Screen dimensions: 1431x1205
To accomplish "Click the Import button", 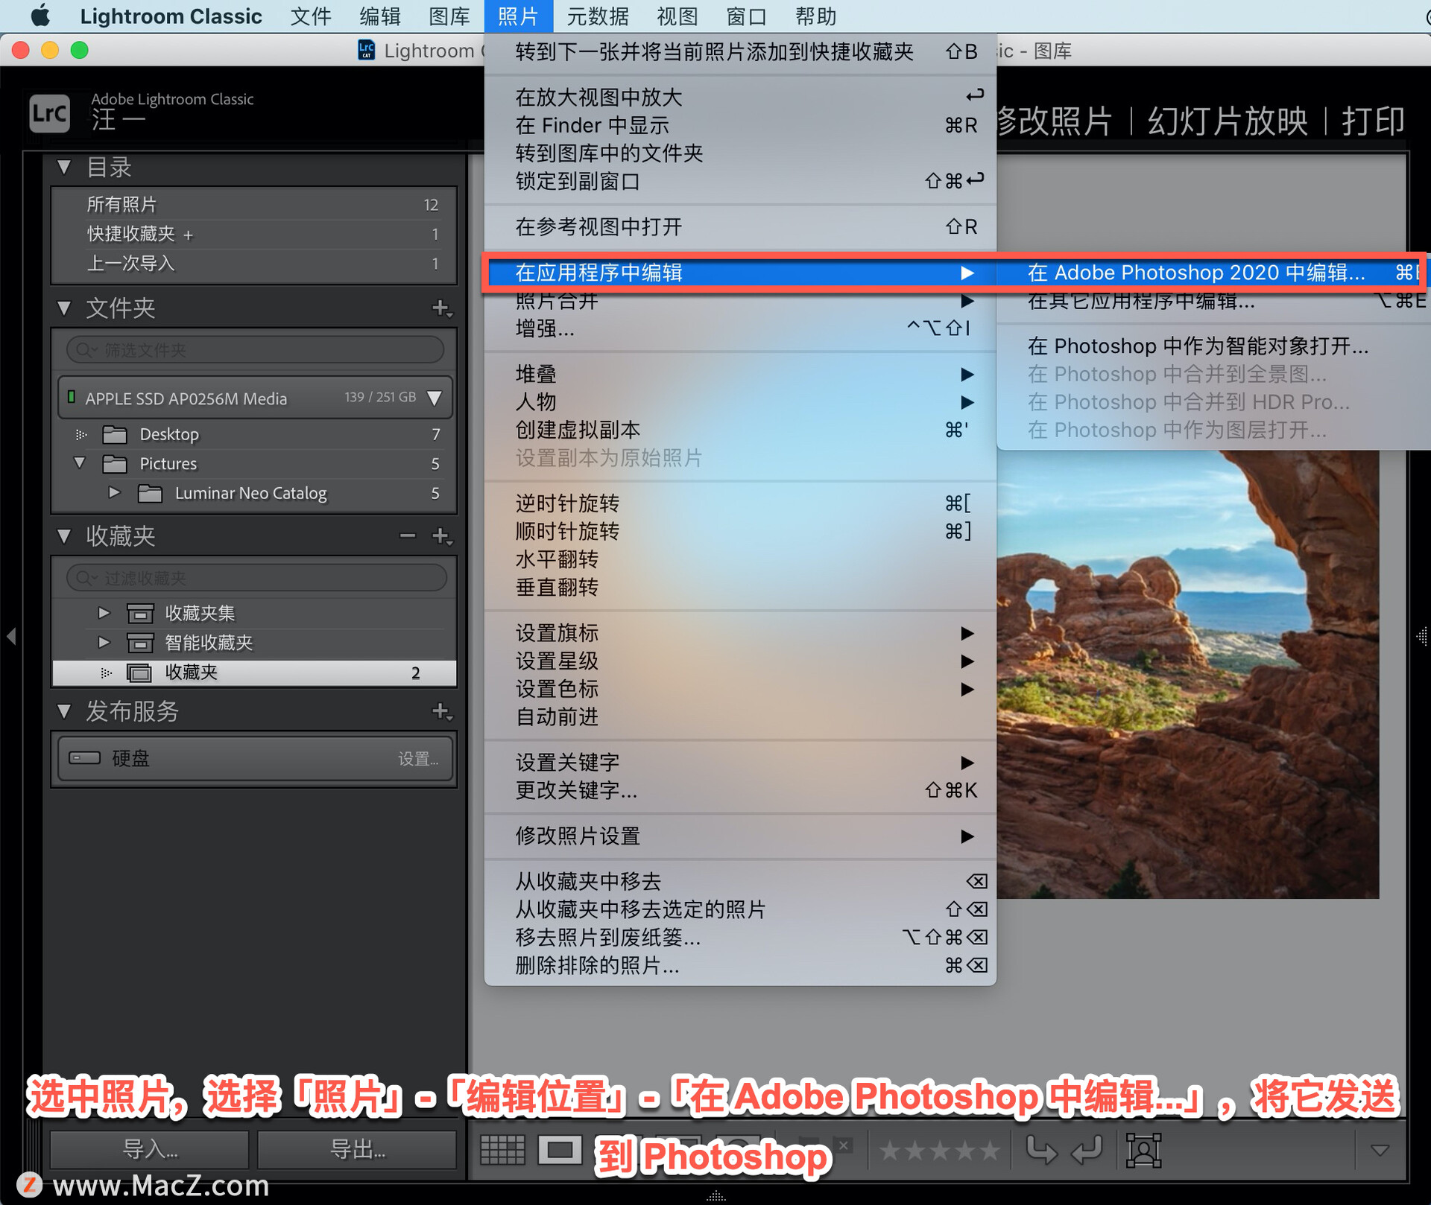I will tap(149, 1149).
